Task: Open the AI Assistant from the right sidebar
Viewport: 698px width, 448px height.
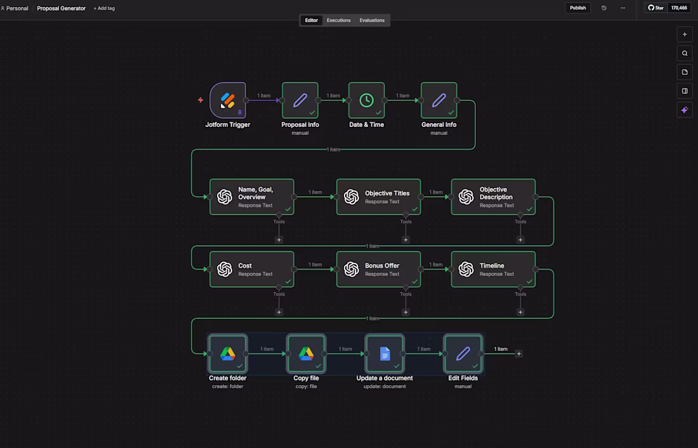Action: pyautogui.click(x=684, y=109)
